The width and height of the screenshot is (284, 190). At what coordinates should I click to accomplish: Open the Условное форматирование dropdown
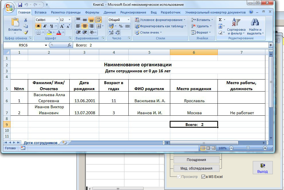[160, 20]
